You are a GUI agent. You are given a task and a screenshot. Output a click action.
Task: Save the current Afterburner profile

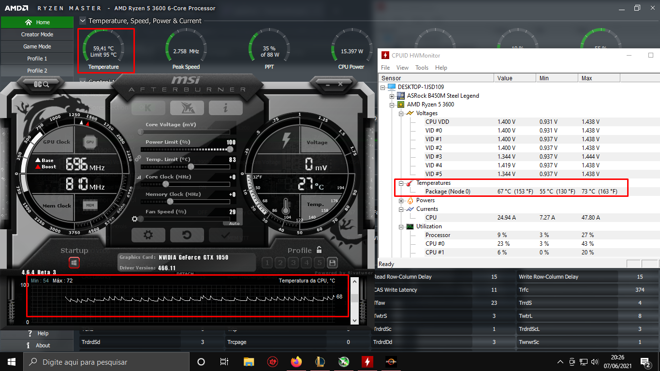coord(332,263)
